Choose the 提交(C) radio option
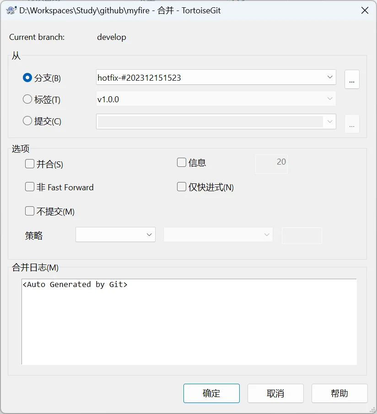Viewport: 377px width, 414px height. (27, 121)
